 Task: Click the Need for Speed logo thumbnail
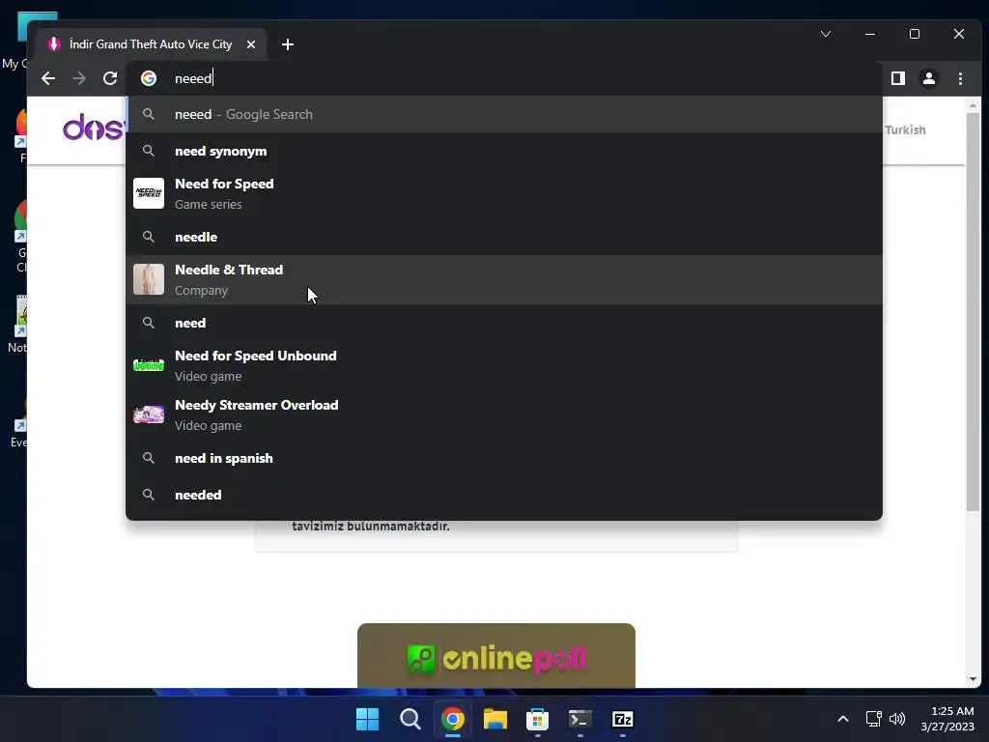[149, 193]
